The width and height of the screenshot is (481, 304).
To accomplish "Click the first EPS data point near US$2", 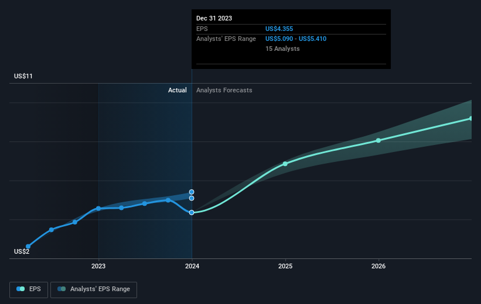I will tap(28, 246).
